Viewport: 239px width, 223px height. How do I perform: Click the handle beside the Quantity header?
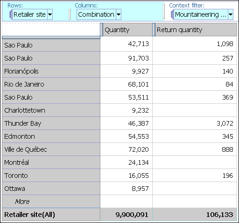tap(101, 30)
